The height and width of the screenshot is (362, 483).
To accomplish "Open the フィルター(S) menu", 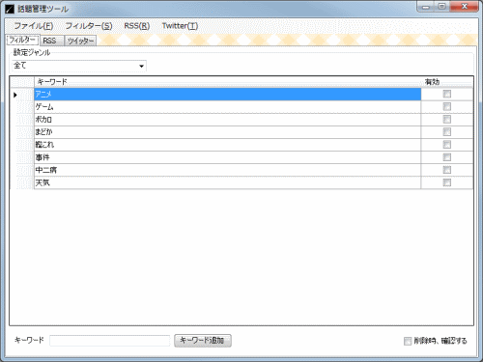I will pyautogui.click(x=89, y=26).
